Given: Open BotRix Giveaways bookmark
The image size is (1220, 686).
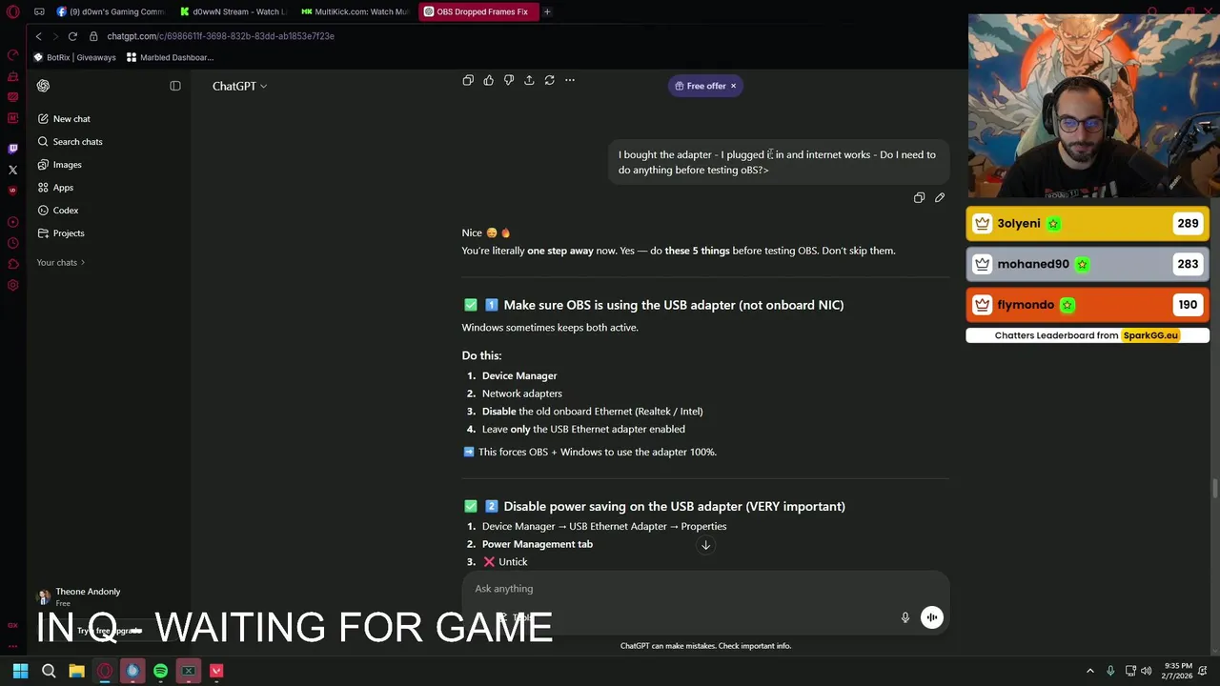Looking at the screenshot, I should pyautogui.click(x=74, y=57).
